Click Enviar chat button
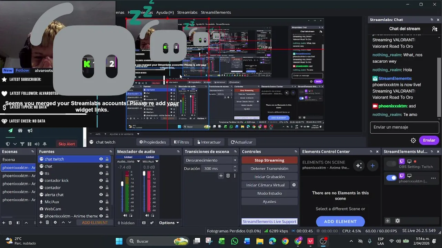The image size is (442, 248). [429, 140]
